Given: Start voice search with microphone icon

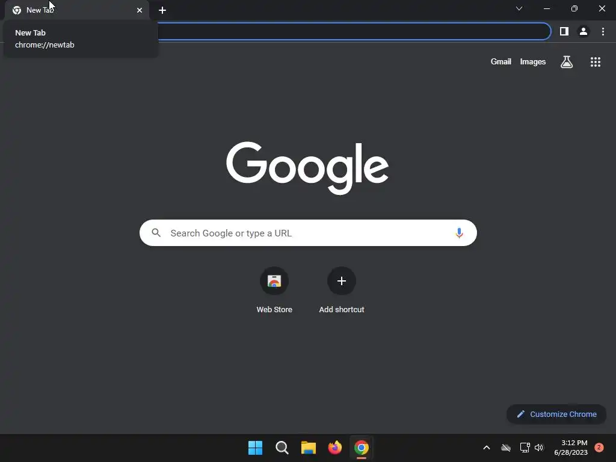Looking at the screenshot, I should (x=459, y=233).
